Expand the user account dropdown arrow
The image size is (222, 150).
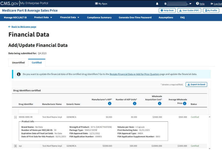[190, 4]
